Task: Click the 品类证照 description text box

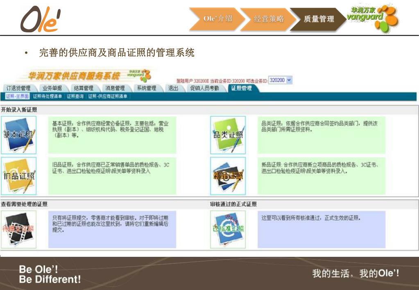Action: (322, 135)
